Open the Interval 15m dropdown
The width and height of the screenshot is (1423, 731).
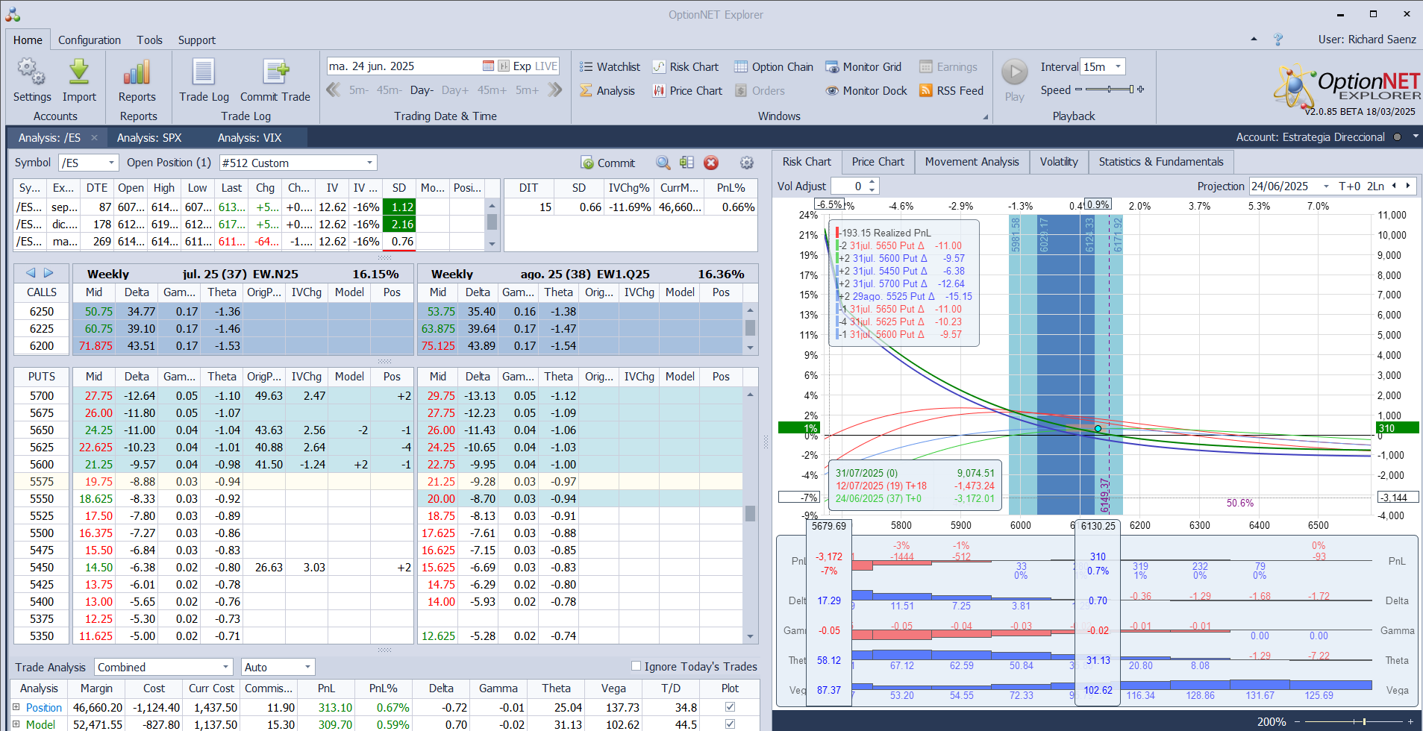pos(1118,66)
